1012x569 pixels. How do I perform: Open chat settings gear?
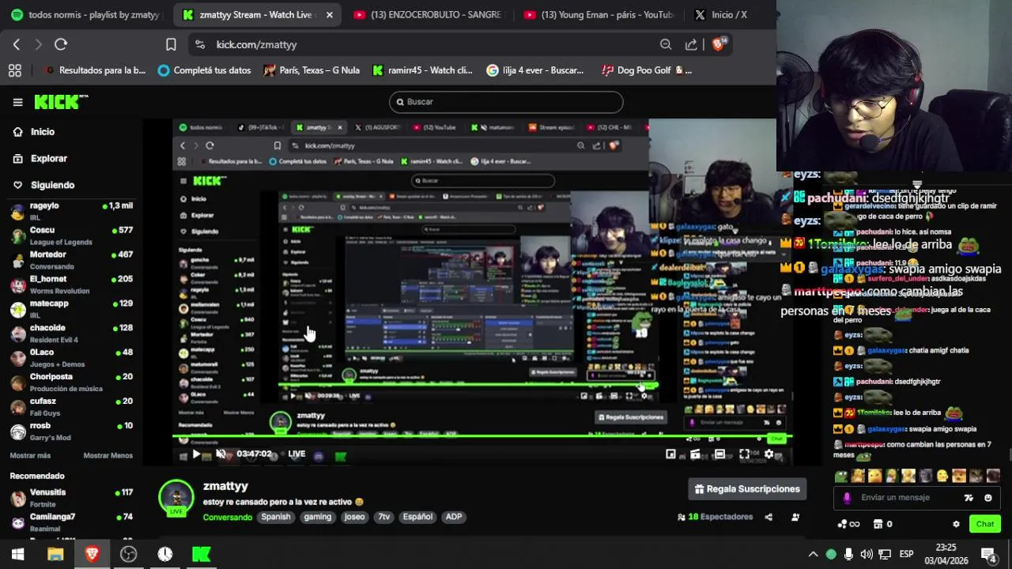point(956,524)
